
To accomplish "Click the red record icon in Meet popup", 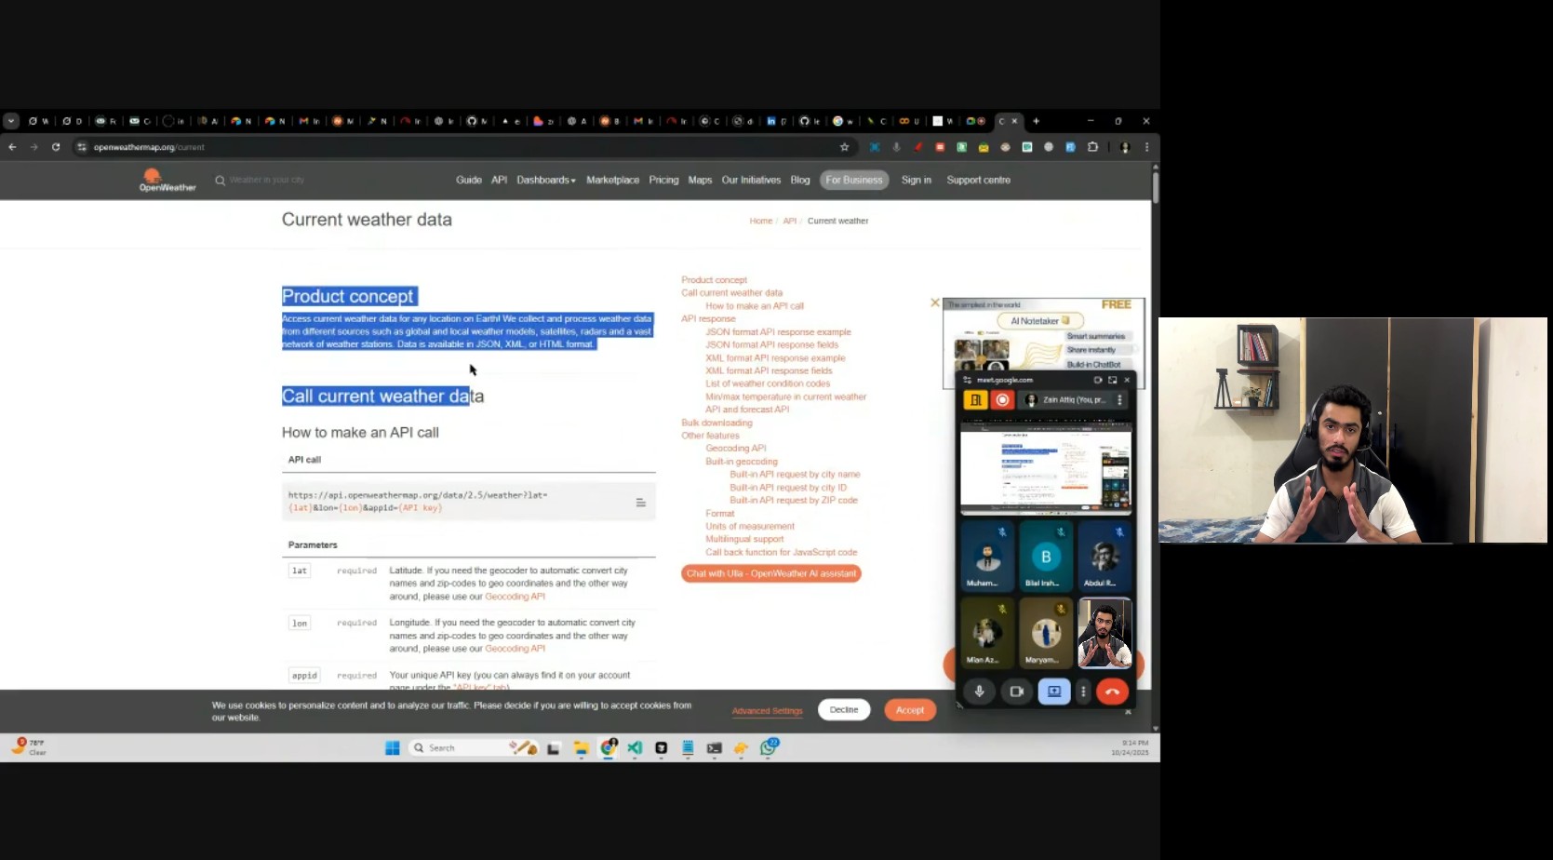I will coord(1002,400).
